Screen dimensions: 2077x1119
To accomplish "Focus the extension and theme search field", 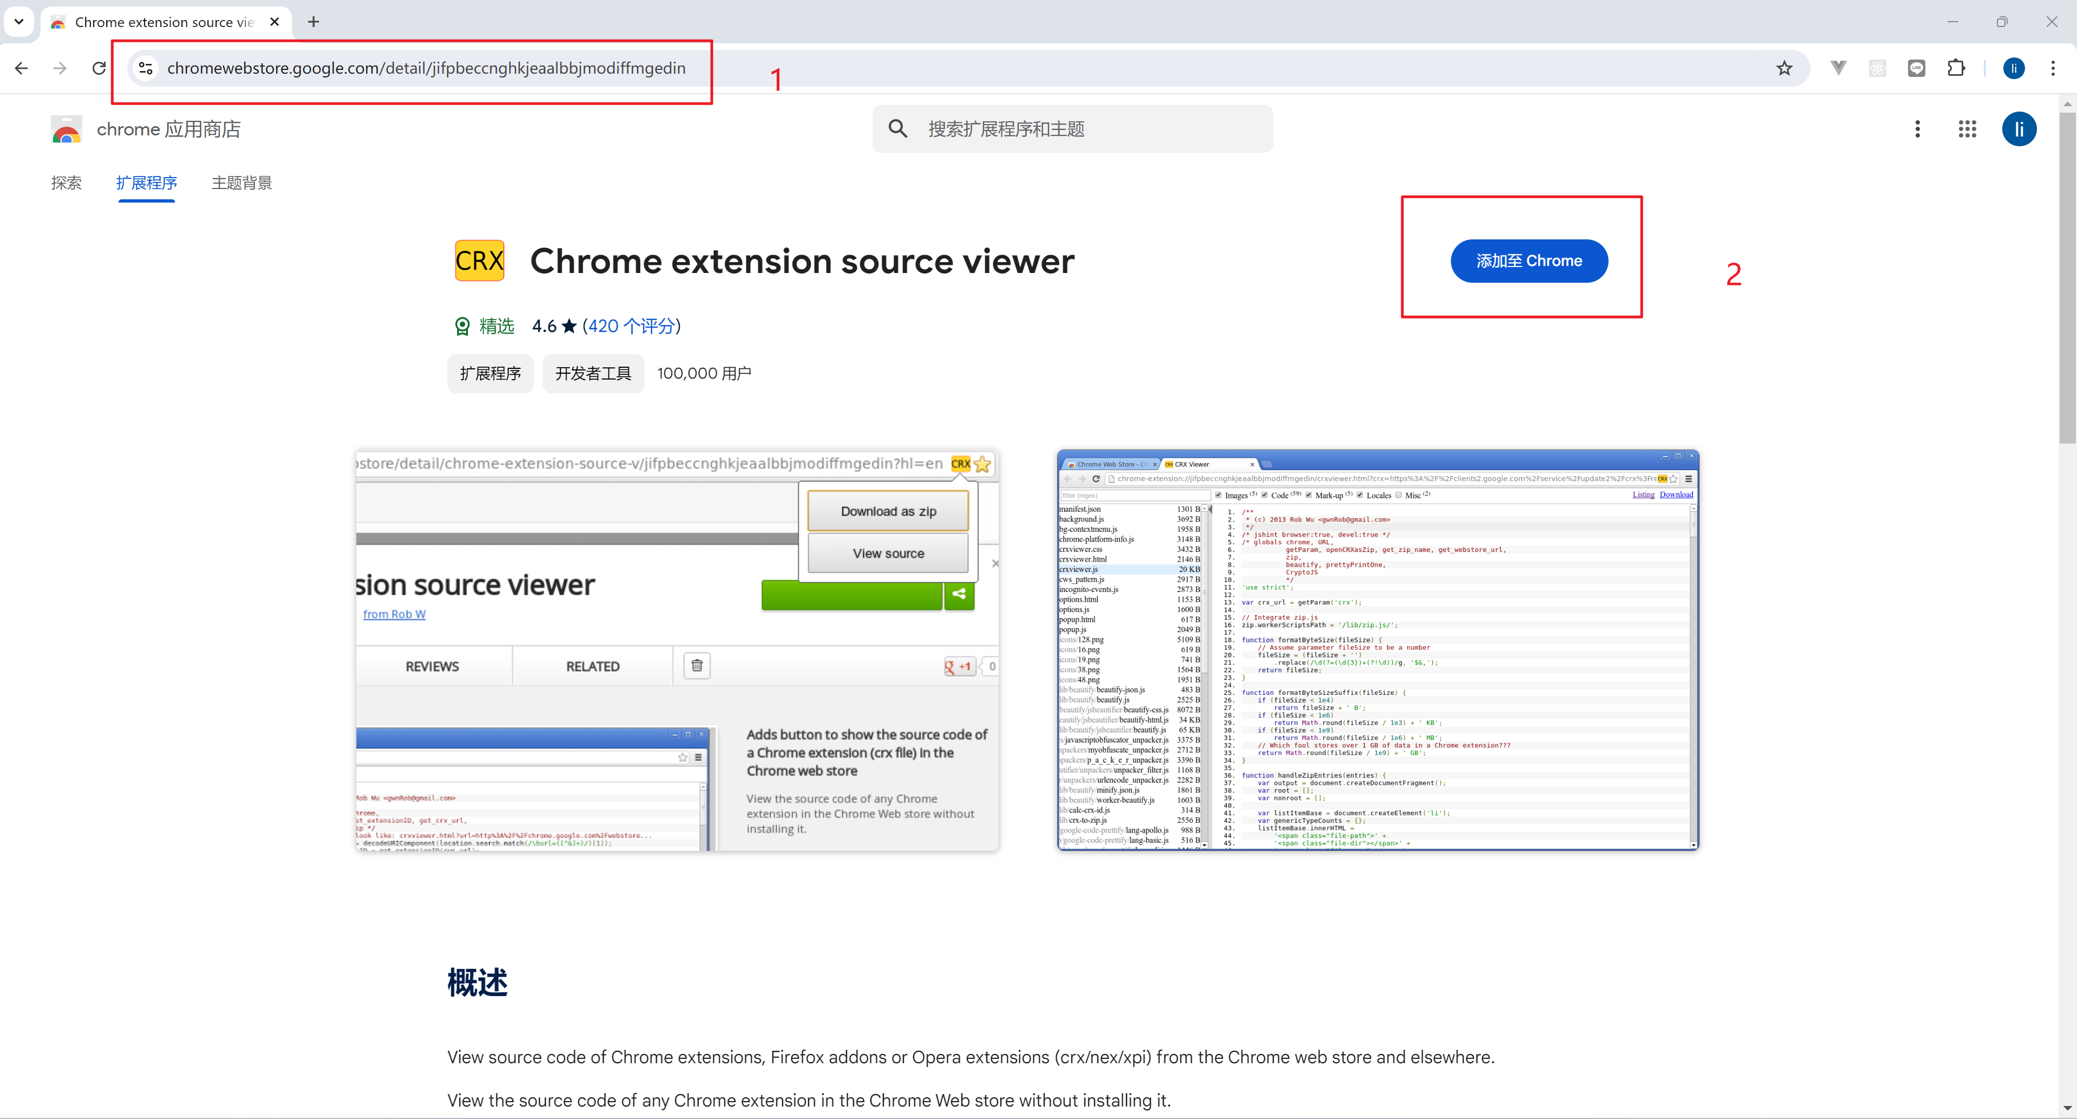I will [1072, 129].
